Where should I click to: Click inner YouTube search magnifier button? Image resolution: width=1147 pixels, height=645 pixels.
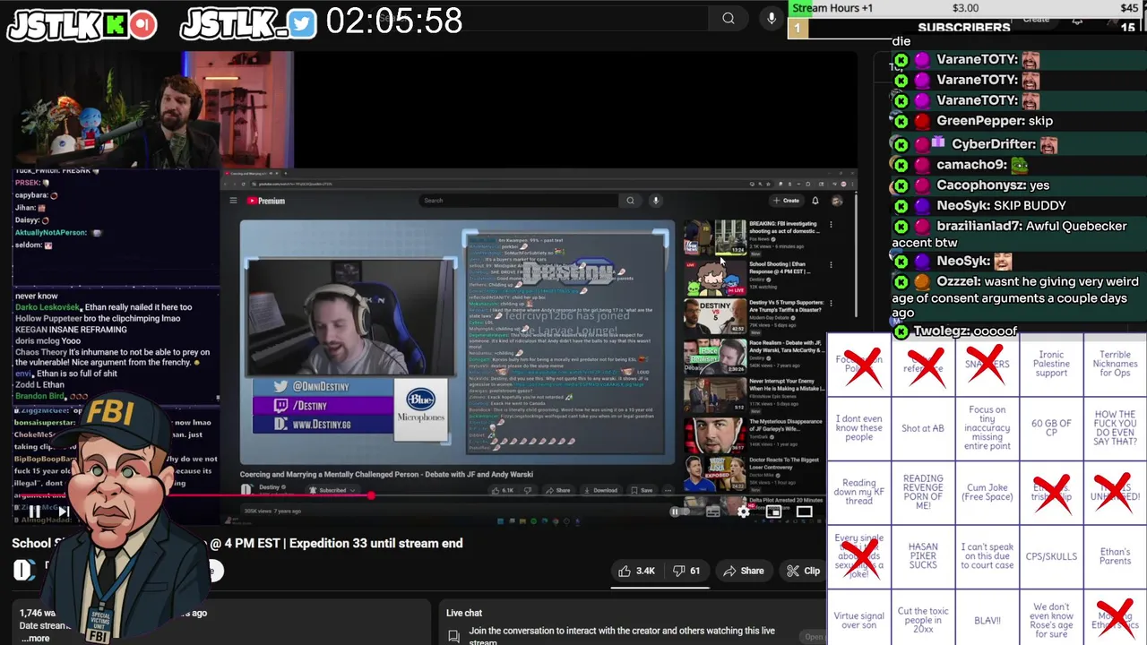(630, 201)
